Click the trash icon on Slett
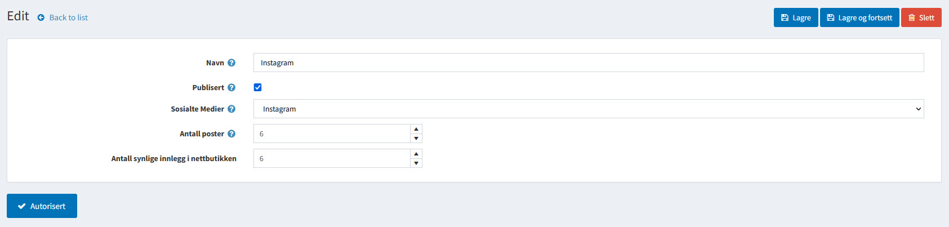Image resolution: width=949 pixels, height=227 pixels. click(912, 18)
